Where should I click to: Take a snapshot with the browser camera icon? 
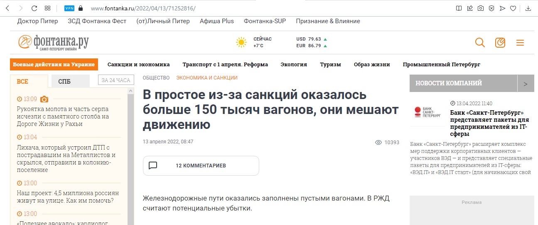click(480, 8)
